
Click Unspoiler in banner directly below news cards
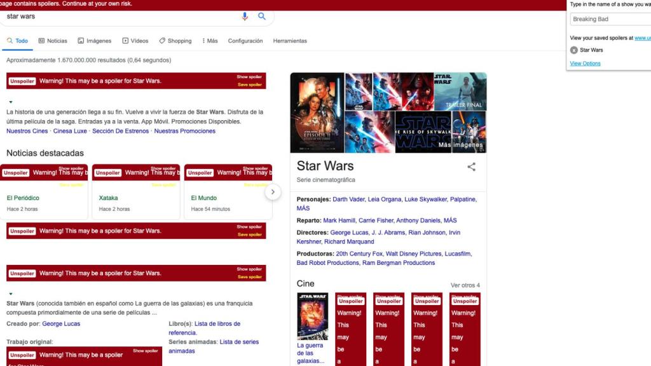[22, 231]
